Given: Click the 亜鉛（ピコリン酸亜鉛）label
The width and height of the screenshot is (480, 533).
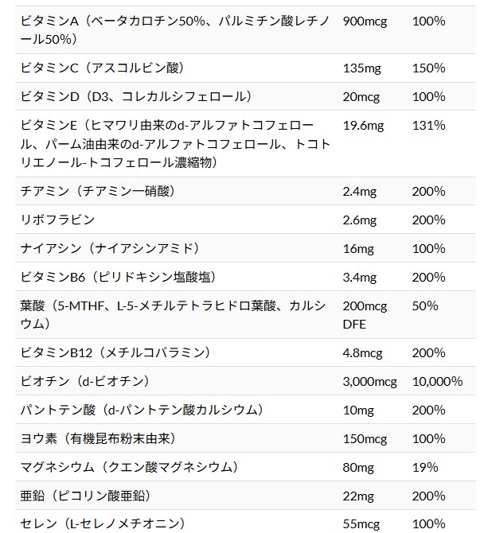Looking at the screenshot, I should tap(86, 496).
